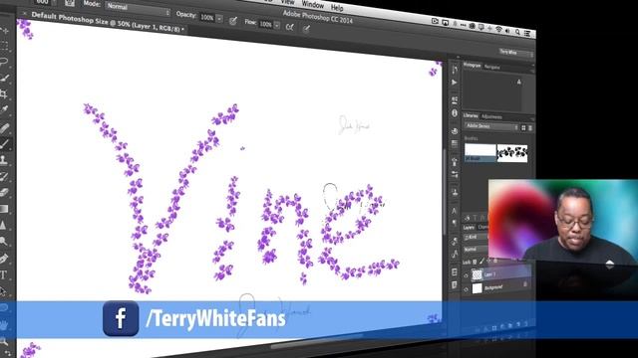
Task: Open the Flow slider dropdown arrow
Action: [277, 25]
